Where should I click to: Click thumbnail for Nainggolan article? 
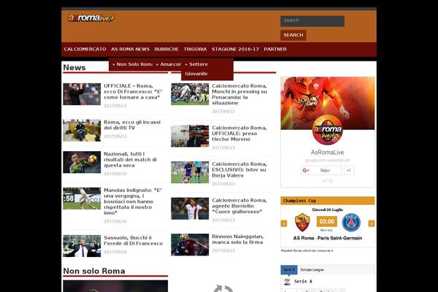(x=190, y=245)
